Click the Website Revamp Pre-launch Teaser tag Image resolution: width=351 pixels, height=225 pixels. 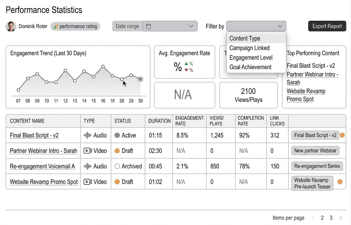click(312, 183)
